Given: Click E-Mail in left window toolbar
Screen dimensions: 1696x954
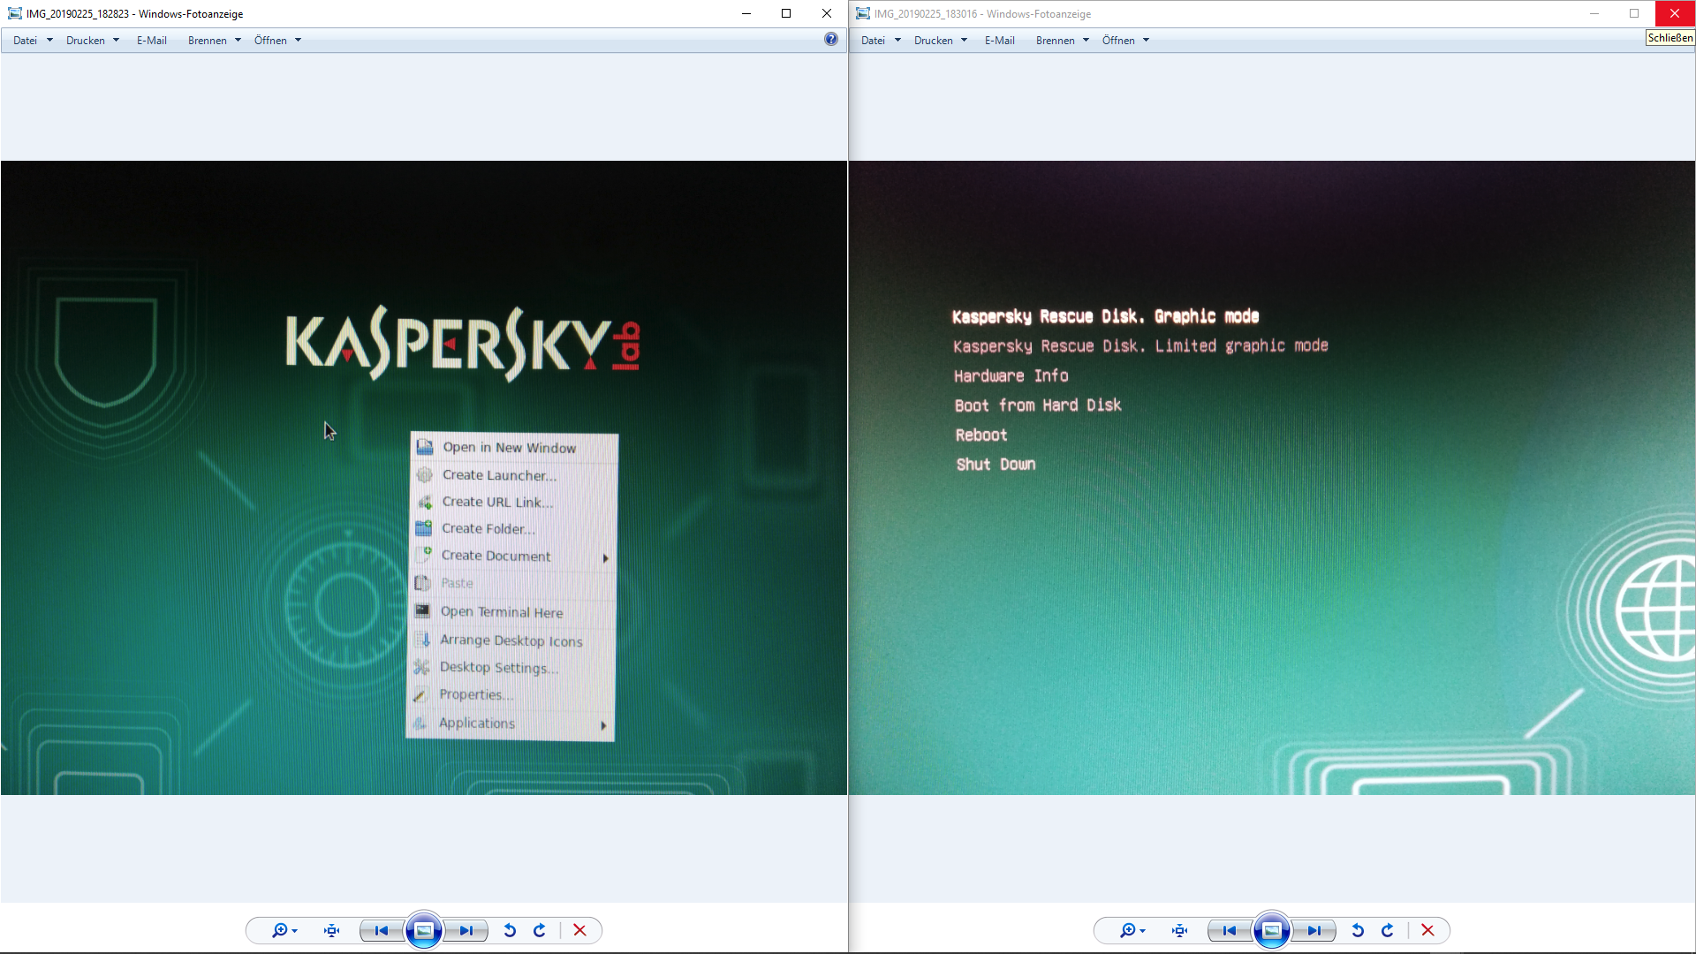Looking at the screenshot, I should click(x=151, y=40).
